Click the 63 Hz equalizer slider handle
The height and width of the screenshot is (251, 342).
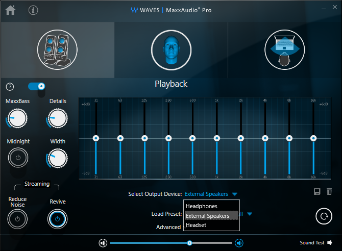pos(120,138)
